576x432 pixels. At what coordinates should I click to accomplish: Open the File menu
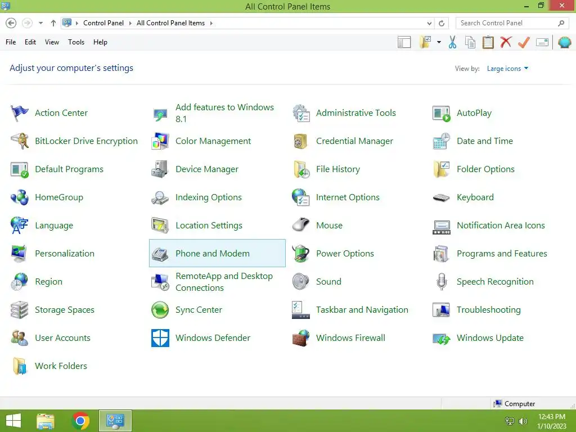(x=11, y=42)
